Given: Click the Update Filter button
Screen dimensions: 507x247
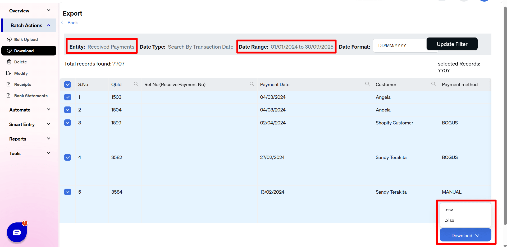Looking at the screenshot, I should 452,44.
